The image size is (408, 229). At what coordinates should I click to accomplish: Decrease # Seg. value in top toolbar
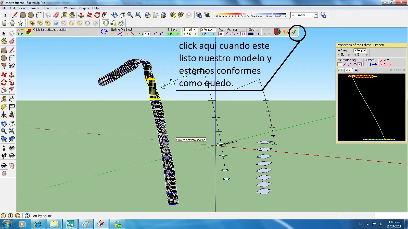tap(168, 34)
